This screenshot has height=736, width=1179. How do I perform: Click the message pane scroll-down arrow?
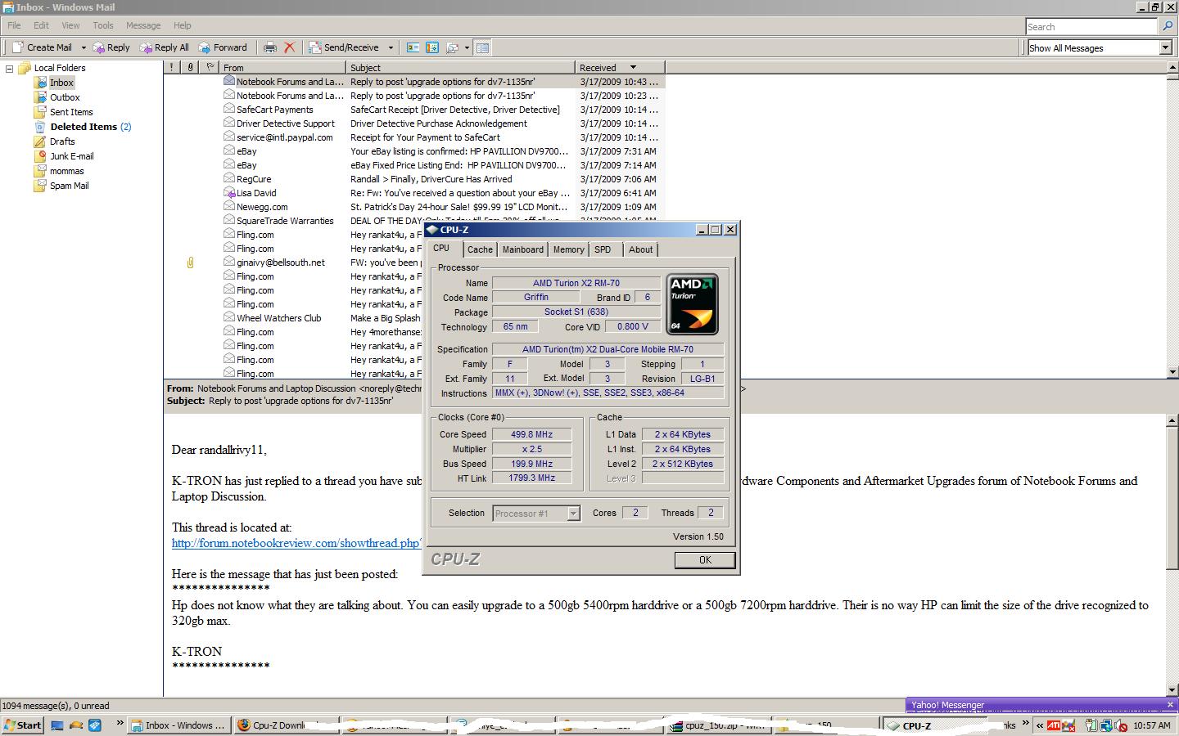[1172, 691]
